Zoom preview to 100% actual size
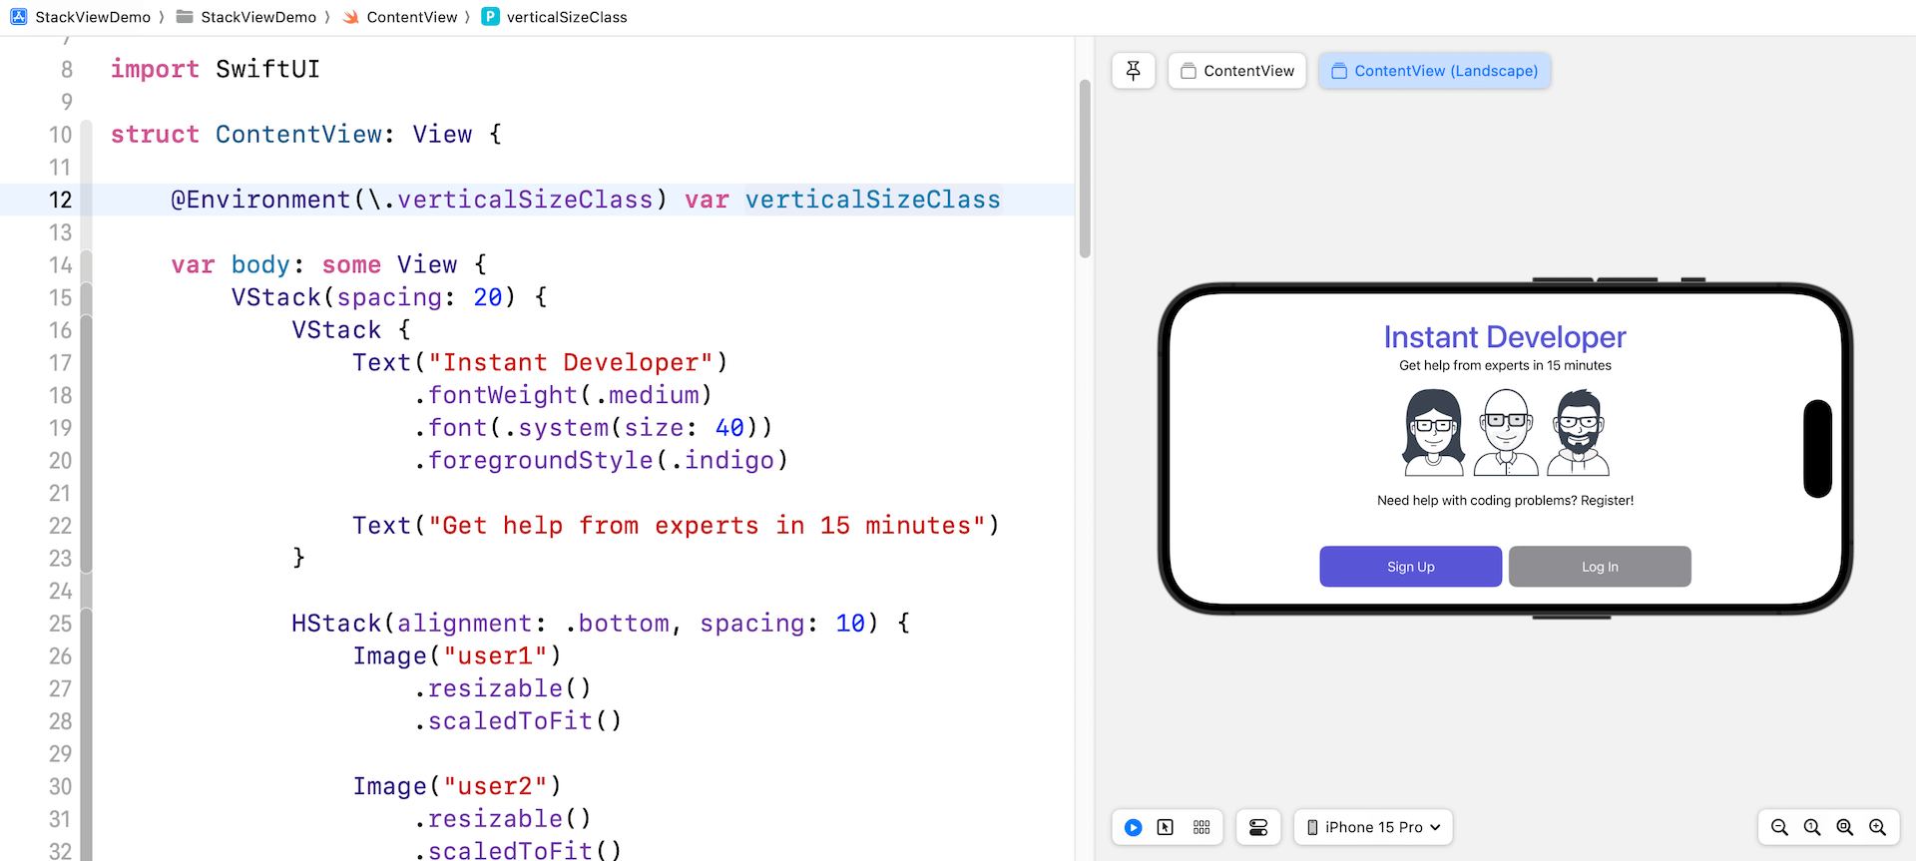1916x861 pixels. [1812, 827]
